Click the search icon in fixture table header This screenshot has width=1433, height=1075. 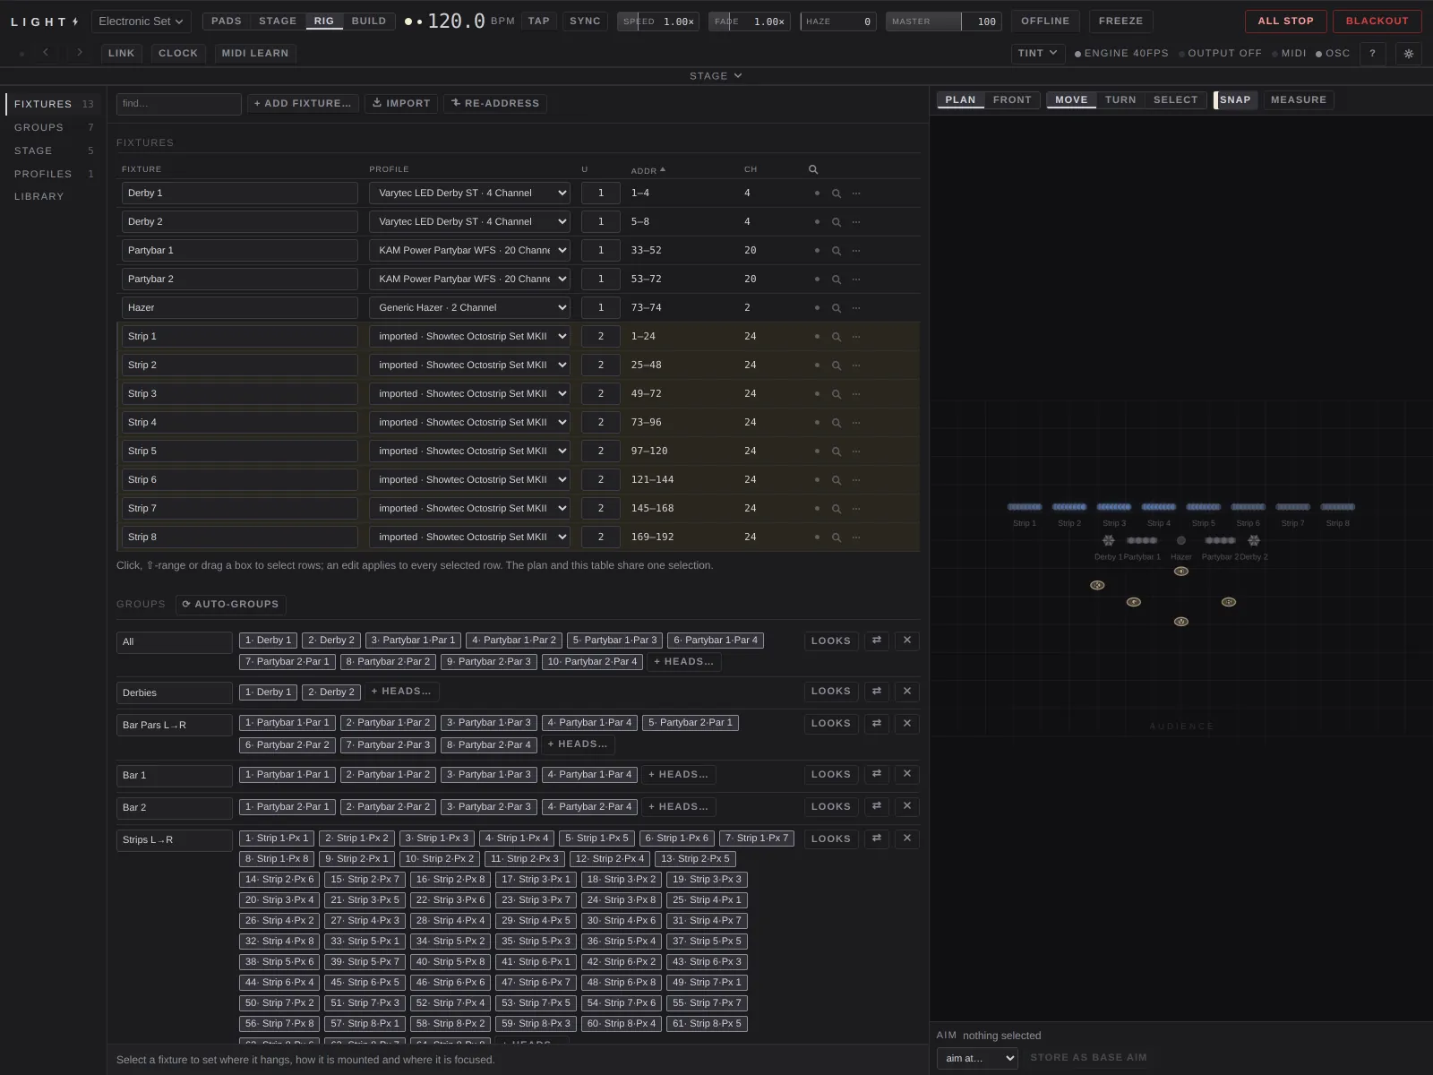[x=813, y=169]
